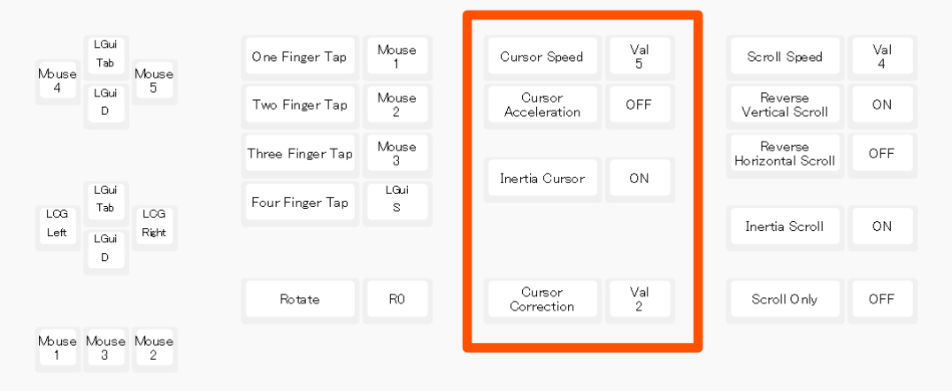The image size is (952, 391).
Task: Click the Rotate label box
Action: point(300,299)
